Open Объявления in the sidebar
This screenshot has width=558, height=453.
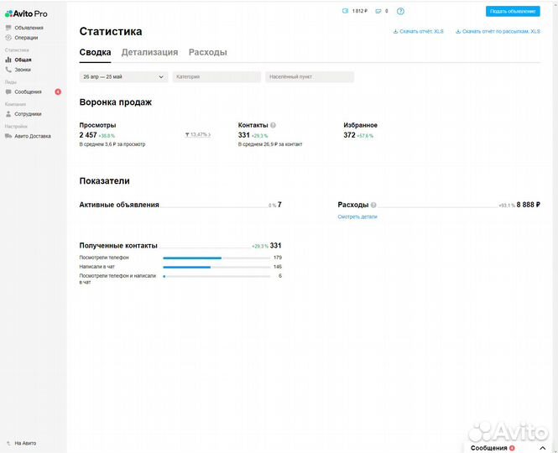click(x=29, y=28)
